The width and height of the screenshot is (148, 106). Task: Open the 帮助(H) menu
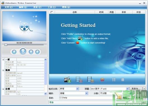click(x=66, y=7)
